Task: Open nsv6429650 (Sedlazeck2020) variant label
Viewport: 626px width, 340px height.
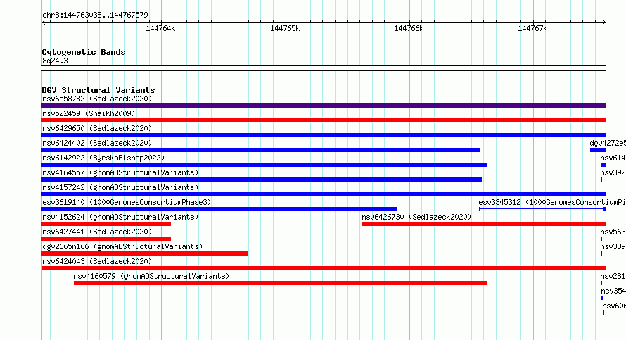Action: pos(97,128)
